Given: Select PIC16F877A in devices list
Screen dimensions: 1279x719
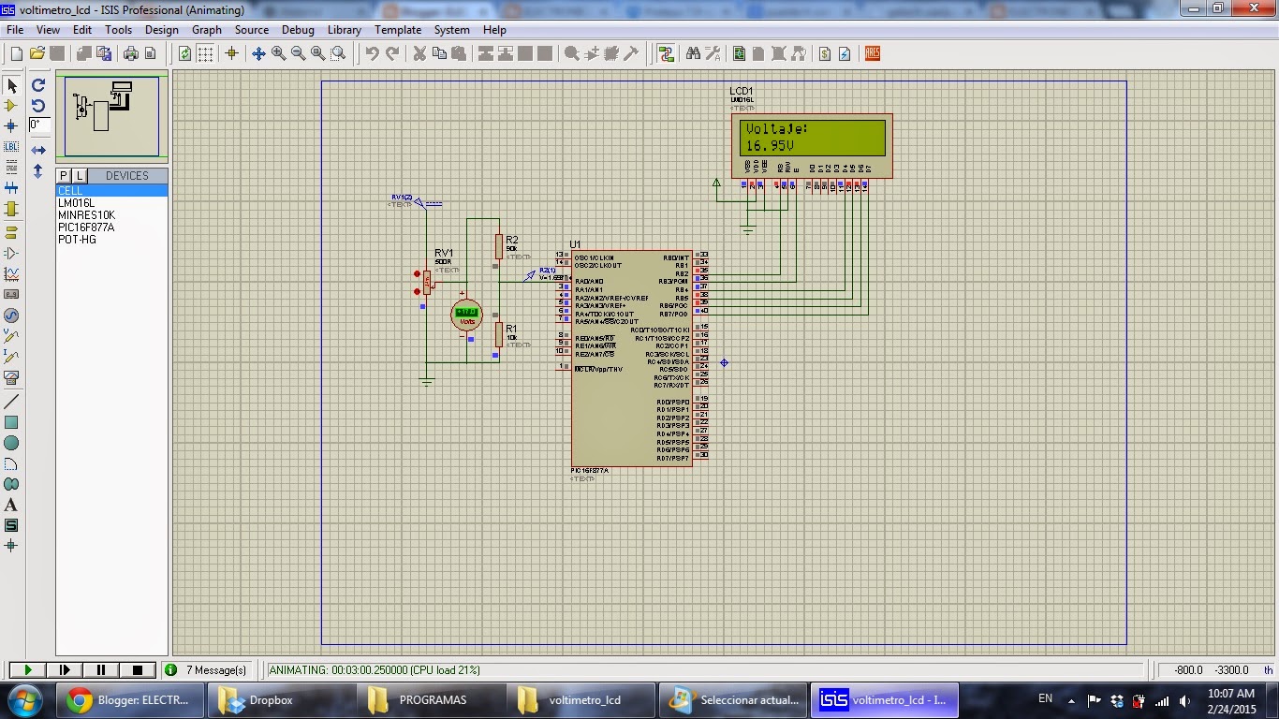Looking at the screenshot, I should coord(86,227).
